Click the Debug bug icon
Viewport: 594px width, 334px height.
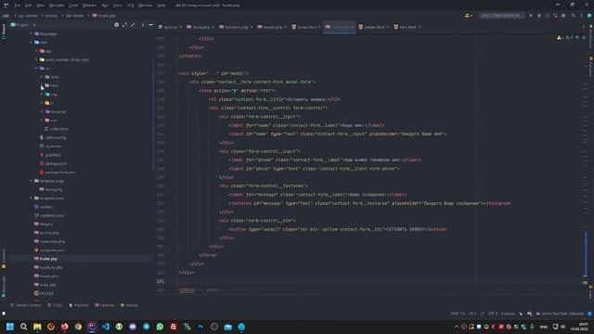coord(539,16)
